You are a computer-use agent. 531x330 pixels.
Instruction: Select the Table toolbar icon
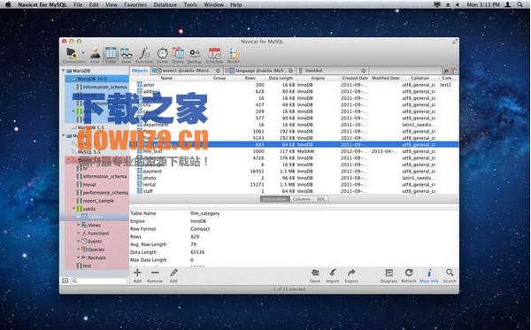pyautogui.click(x=111, y=55)
